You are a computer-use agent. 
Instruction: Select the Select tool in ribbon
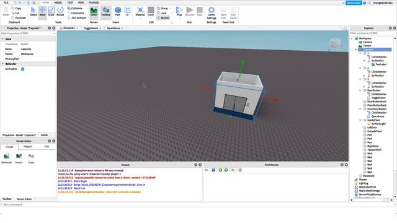point(33,12)
